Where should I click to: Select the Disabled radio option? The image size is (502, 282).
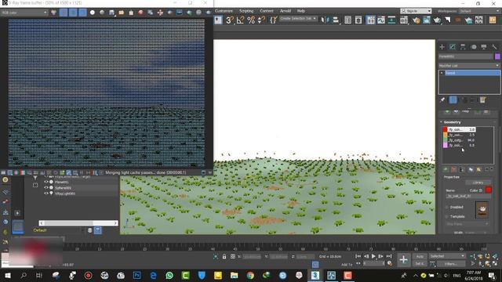click(446, 207)
